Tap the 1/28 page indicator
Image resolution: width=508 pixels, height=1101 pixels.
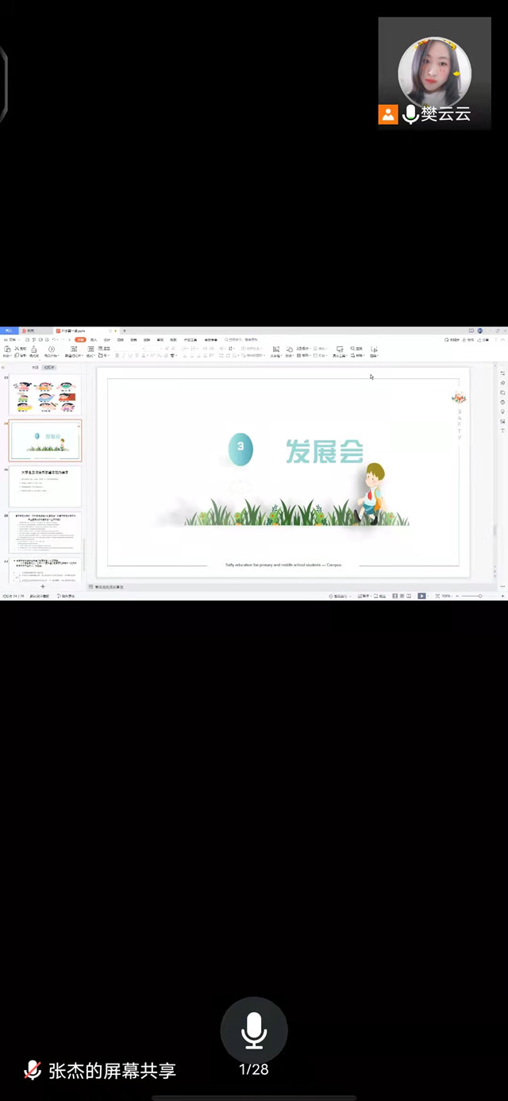pos(254,1070)
